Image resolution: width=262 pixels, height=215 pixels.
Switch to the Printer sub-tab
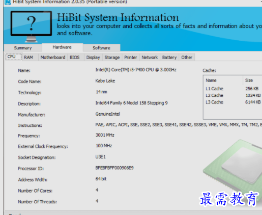tap(131, 58)
